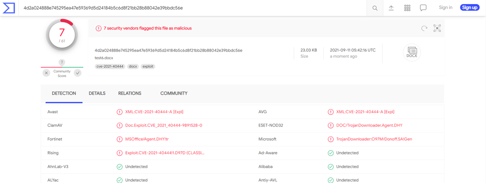Click the community score bar
The width and height of the screenshot is (486, 183).
(x=62, y=67)
